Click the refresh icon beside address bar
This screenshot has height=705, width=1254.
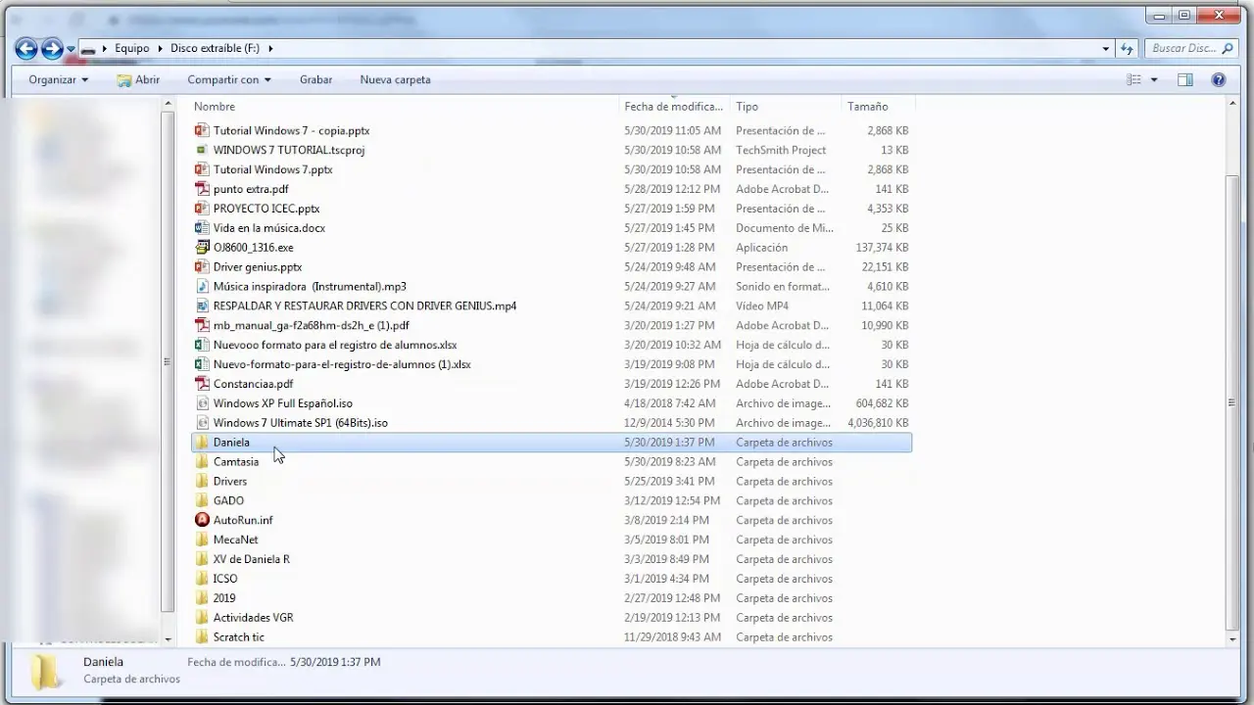click(x=1127, y=48)
